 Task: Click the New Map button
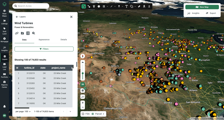(202, 7)
